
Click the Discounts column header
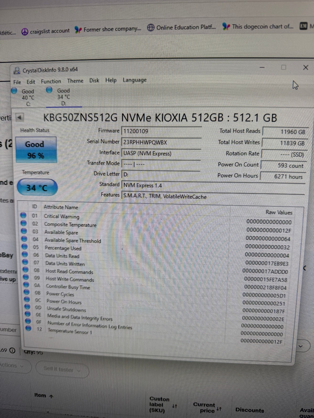pyautogui.click(x=250, y=410)
